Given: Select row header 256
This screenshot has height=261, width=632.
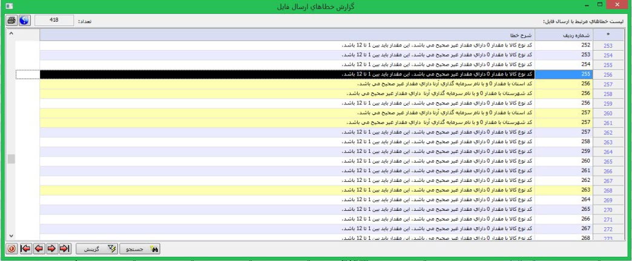Looking at the screenshot, I should click(x=607, y=74).
